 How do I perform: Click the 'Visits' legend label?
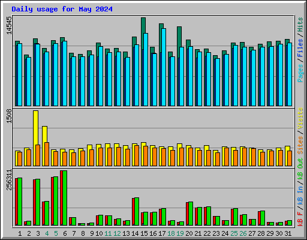tap(300, 118)
